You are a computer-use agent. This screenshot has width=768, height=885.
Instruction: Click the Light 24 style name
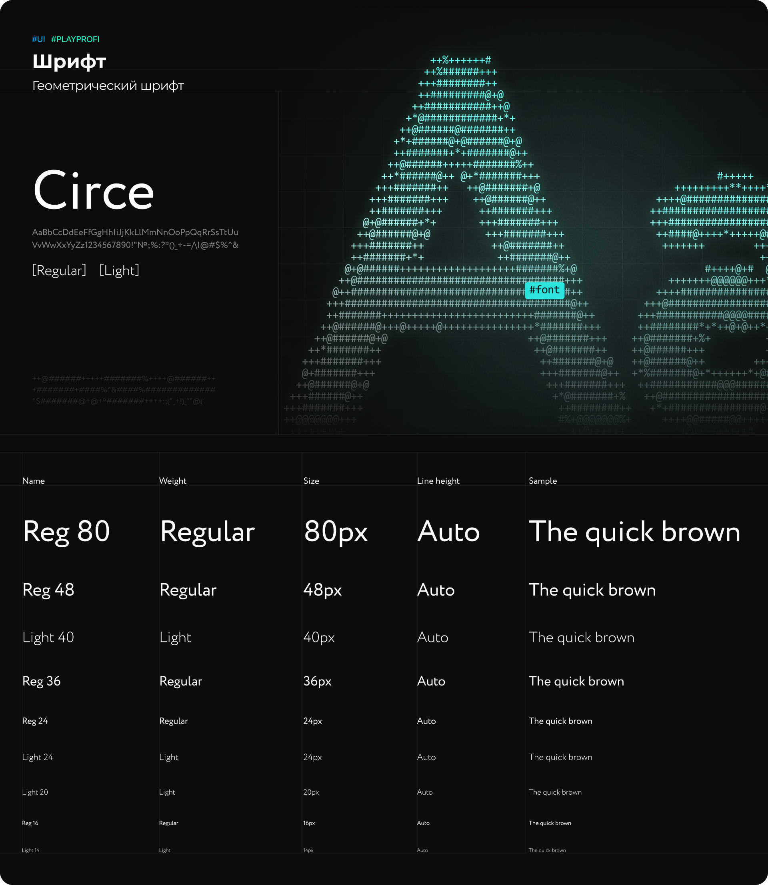coord(38,757)
